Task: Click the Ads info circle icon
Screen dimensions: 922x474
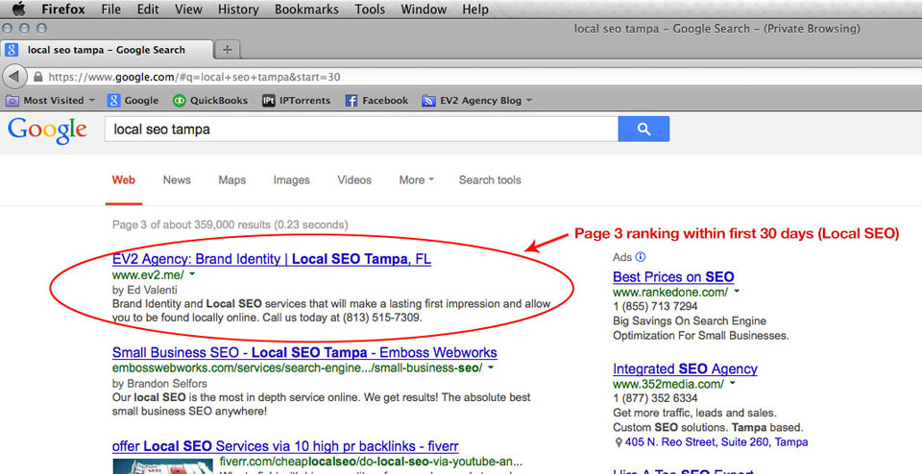Action: (641, 257)
